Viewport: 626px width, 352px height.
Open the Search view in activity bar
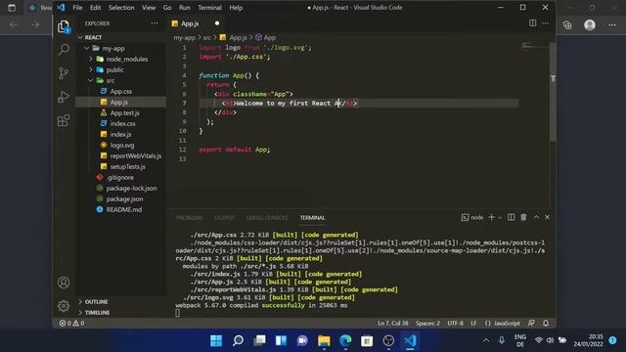[64, 50]
